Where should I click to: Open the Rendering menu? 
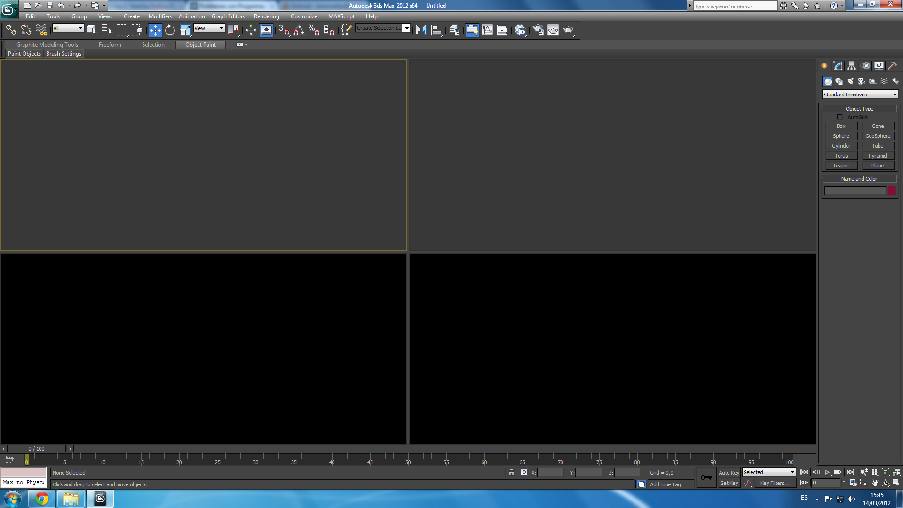click(x=266, y=16)
